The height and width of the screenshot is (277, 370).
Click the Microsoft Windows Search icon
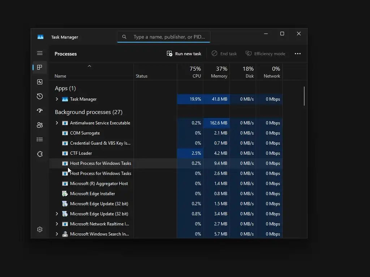click(x=65, y=234)
